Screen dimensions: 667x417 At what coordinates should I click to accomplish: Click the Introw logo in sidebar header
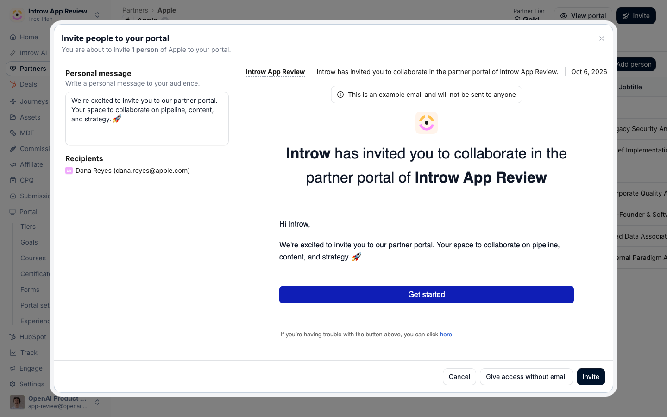(x=17, y=15)
